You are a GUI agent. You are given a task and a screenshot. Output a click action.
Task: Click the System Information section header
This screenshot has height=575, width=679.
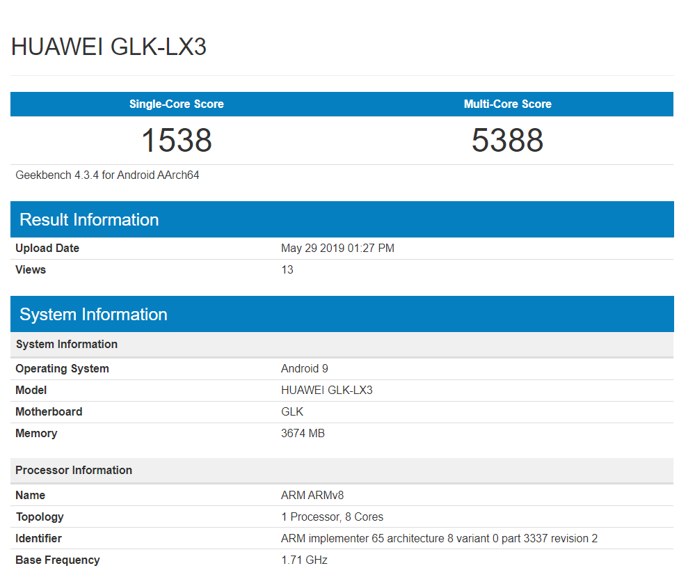pyautogui.click(x=93, y=314)
